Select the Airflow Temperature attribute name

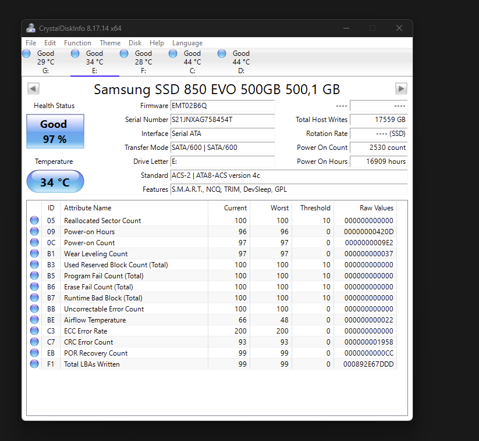95,320
